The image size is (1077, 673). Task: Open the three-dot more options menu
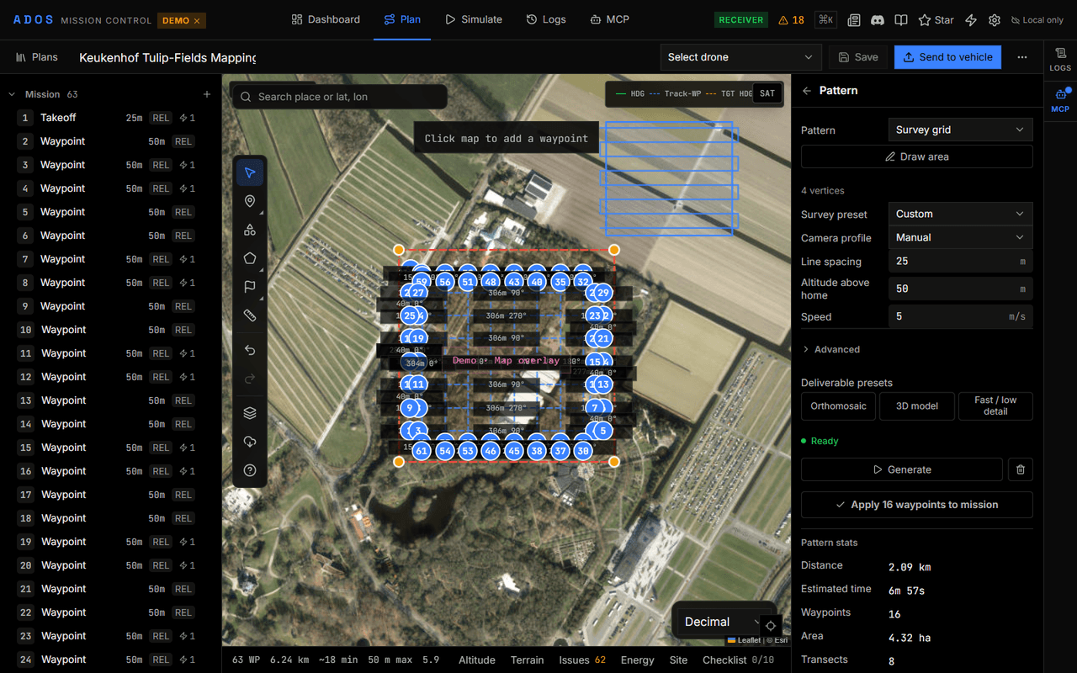[1022, 57]
